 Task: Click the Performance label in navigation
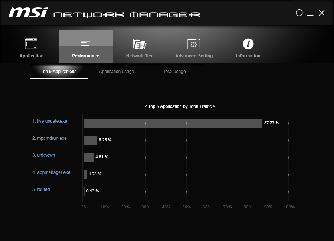[86, 56]
